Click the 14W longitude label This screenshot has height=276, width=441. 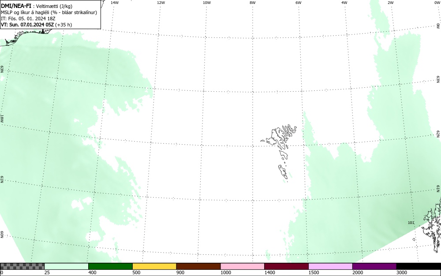click(x=115, y=3)
